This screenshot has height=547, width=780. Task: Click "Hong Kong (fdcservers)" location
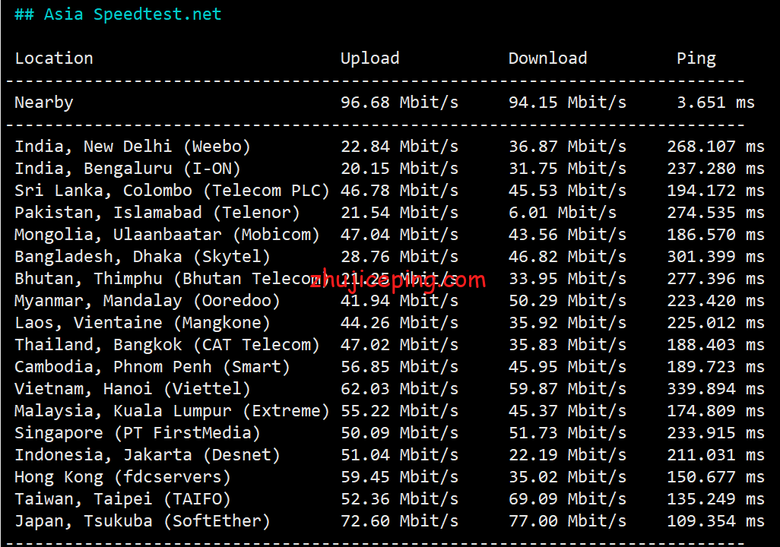click(122, 477)
